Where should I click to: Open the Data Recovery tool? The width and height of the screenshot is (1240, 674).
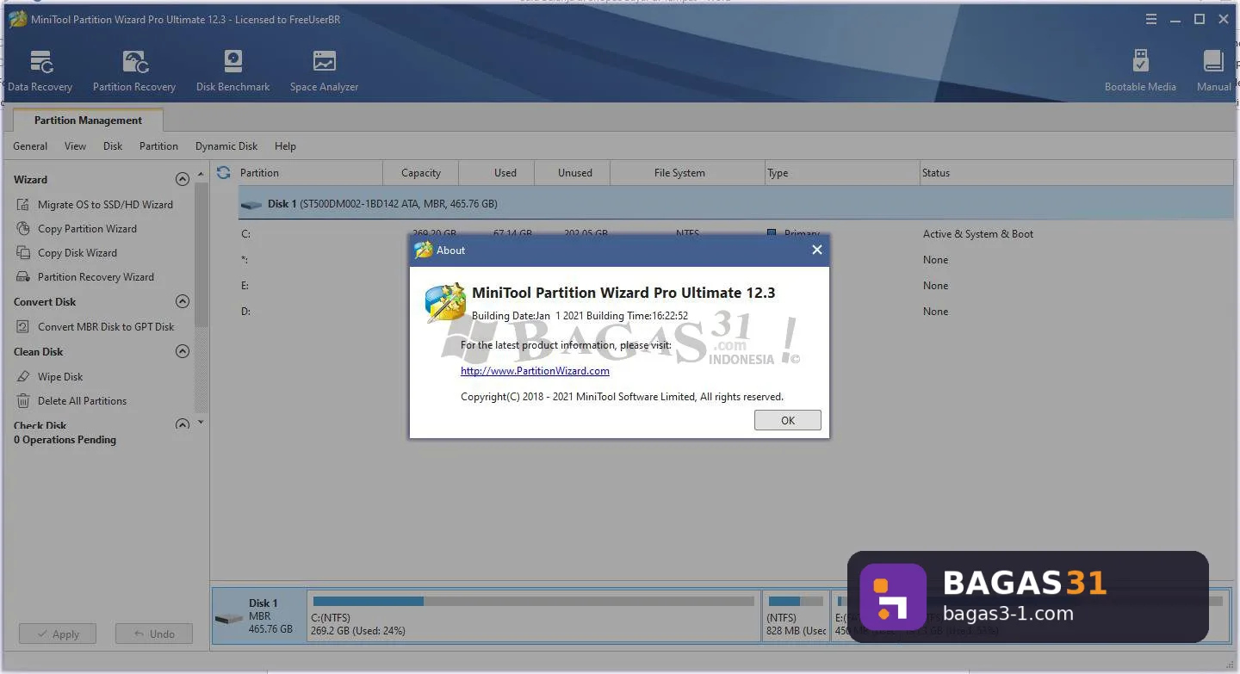(40, 71)
